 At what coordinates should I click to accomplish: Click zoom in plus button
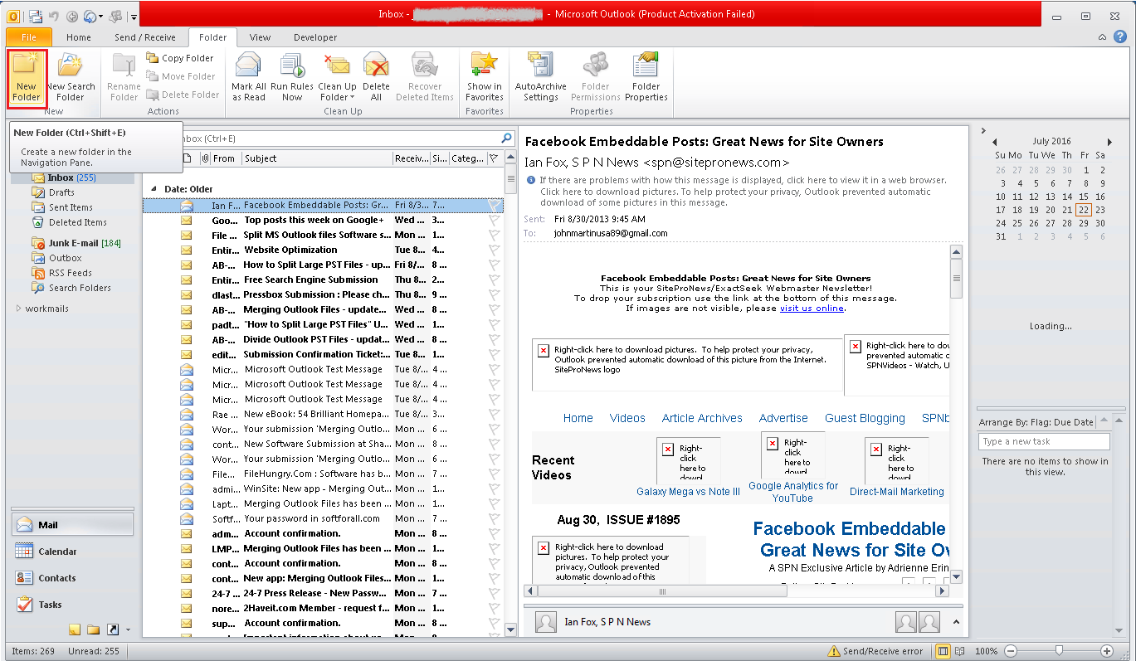tap(1106, 651)
